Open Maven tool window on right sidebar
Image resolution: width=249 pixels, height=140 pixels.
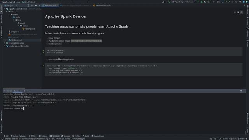(247, 43)
